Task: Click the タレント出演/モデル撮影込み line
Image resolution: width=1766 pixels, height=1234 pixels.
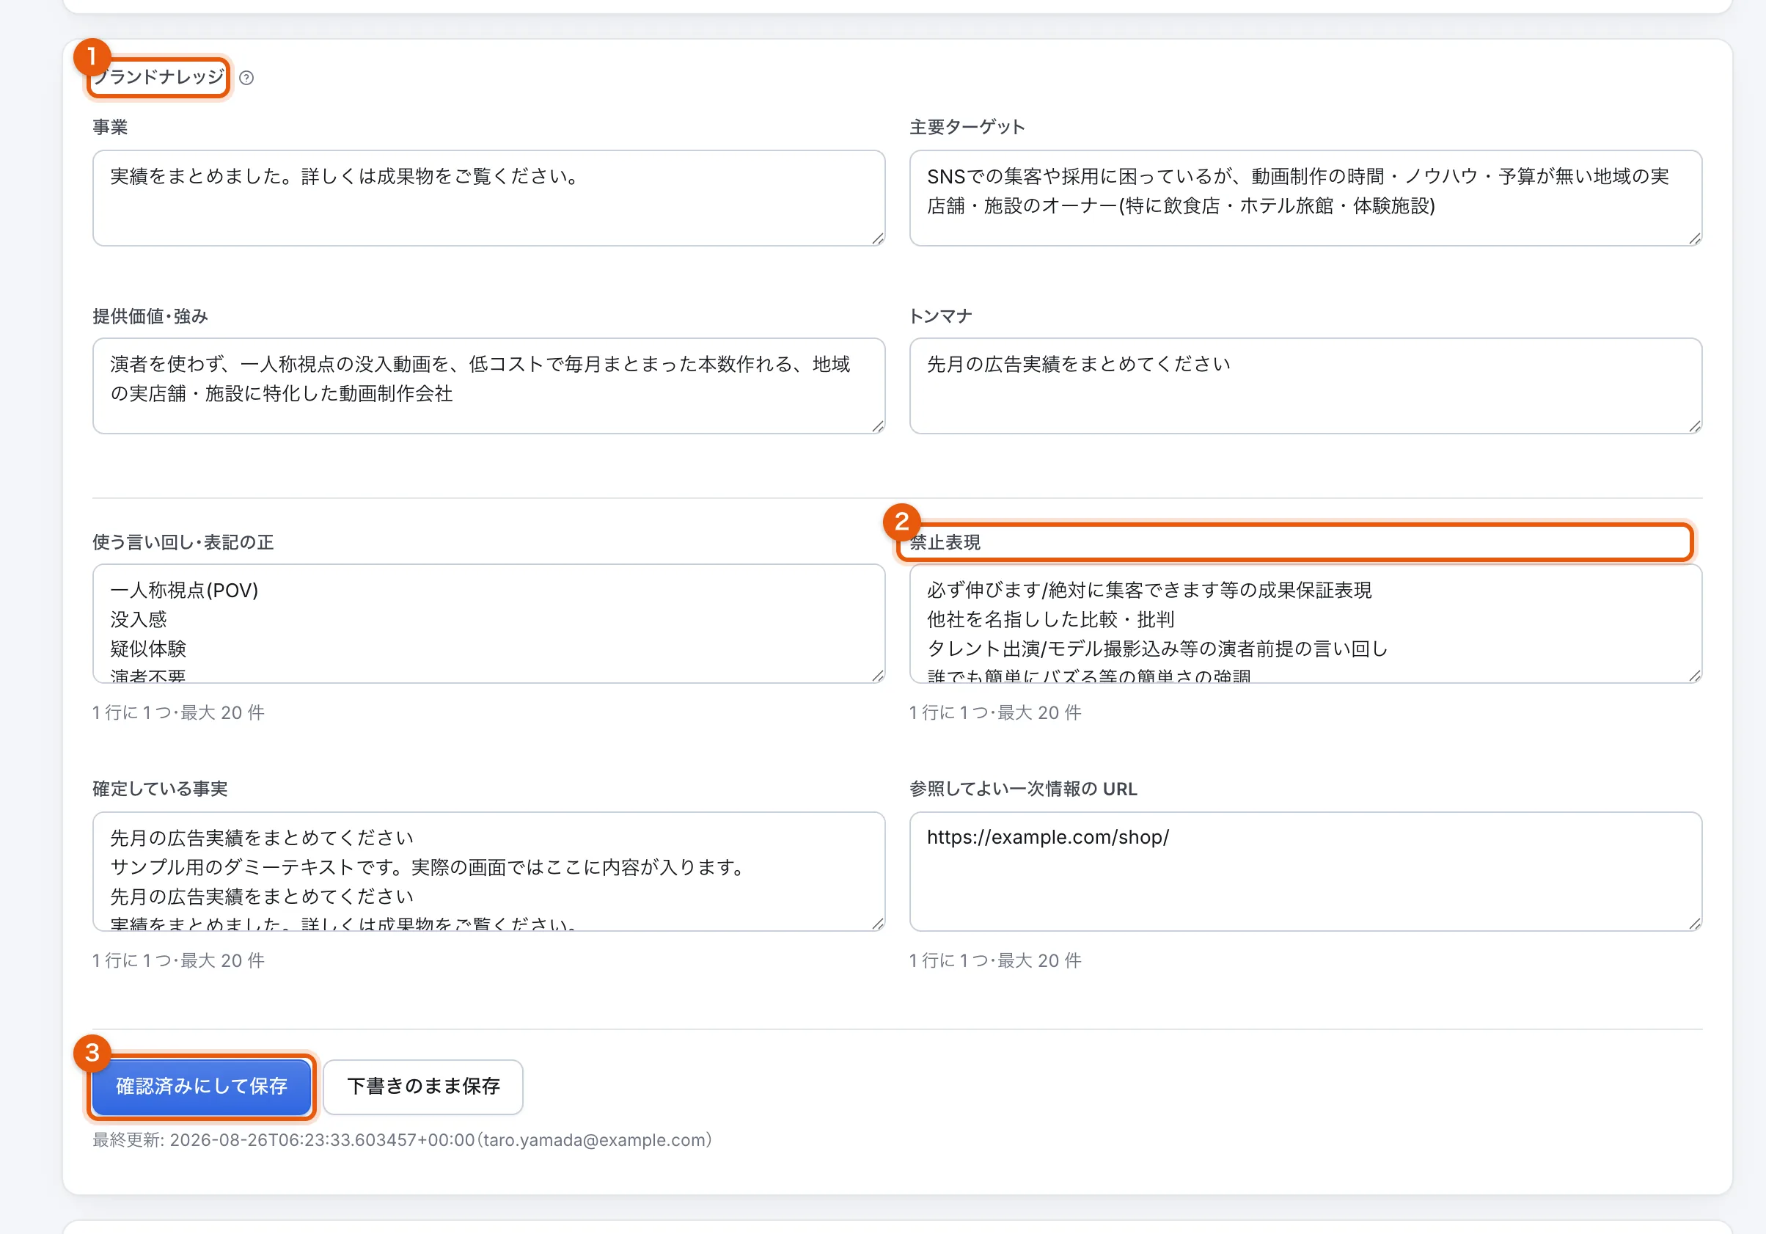Action: pos(1157,649)
